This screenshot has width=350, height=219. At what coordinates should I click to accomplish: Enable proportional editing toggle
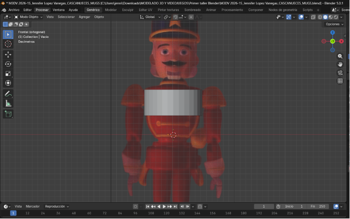coord(191,17)
